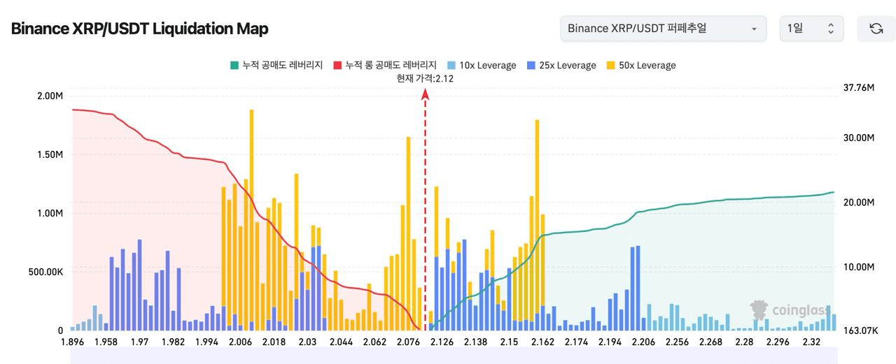
Task: Click the up-down chevrons on 1일 selector
Action: click(x=831, y=29)
